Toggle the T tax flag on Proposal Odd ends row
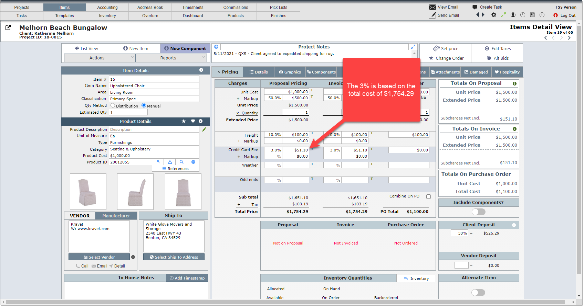 (312, 179)
